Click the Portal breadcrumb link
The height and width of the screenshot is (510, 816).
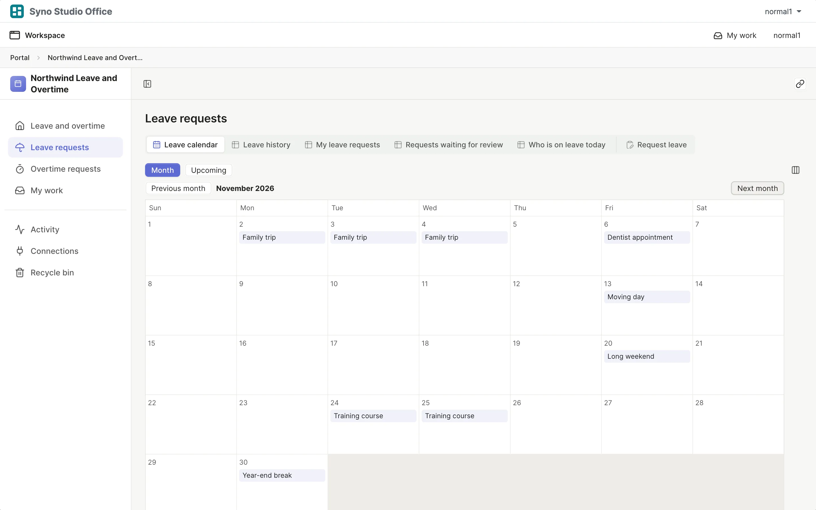point(20,58)
